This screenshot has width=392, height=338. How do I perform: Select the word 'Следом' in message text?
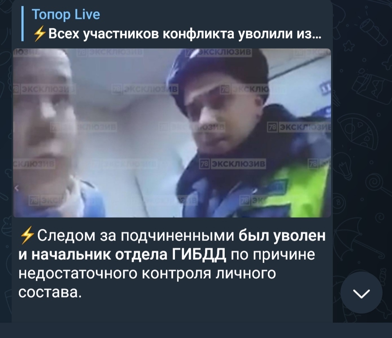tap(66, 236)
